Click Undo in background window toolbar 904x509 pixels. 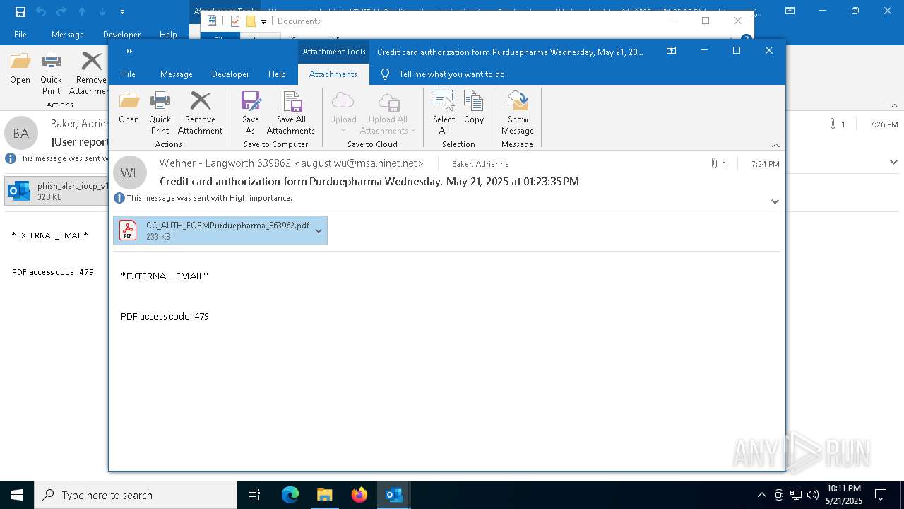pos(41,12)
